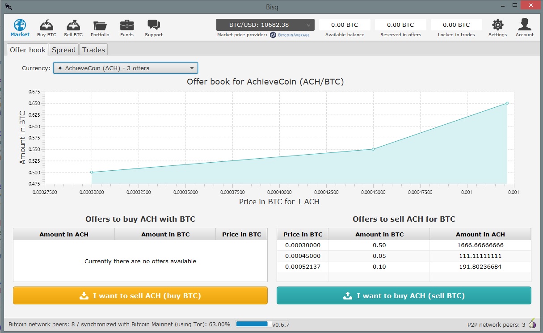Expand the BTC/USD market price dropdown
The image size is (543, 333).
click(265, 25)
